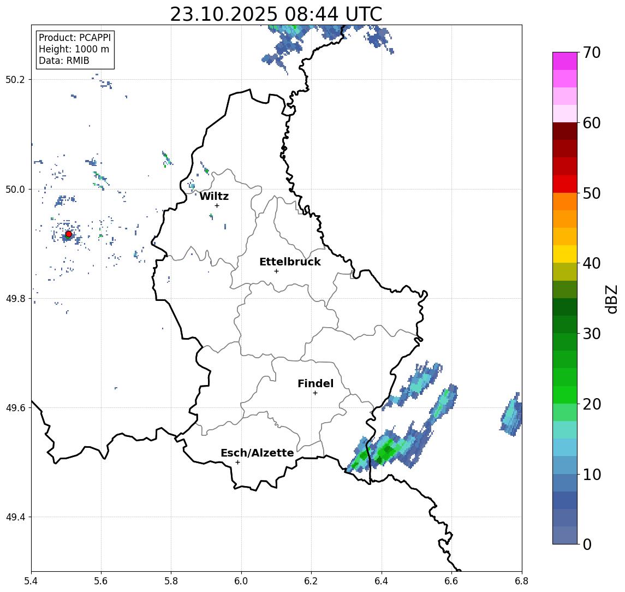Click the 'Data: RMIB' legend line
Viewport: 625px width, 592px height.
(64, 61)
